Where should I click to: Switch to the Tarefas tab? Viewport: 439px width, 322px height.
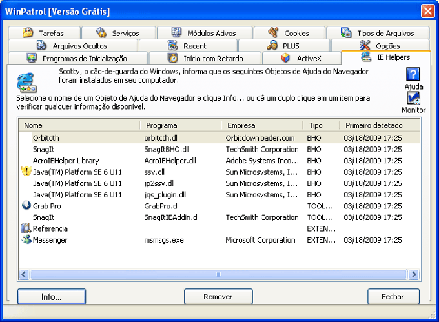pos(45,32)
